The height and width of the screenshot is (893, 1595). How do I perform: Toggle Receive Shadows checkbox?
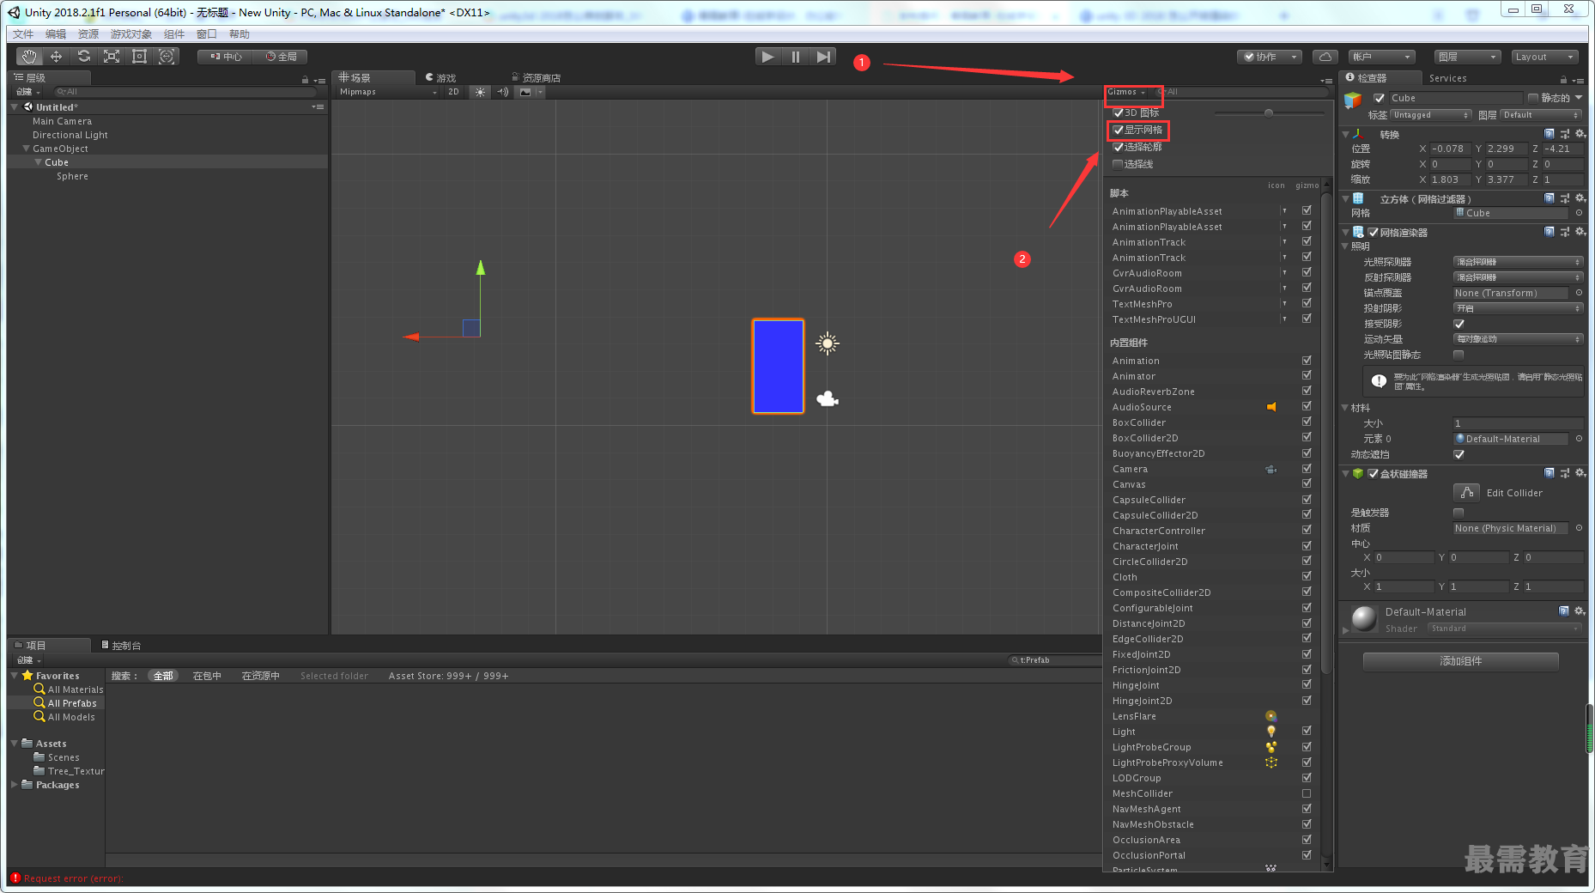coord(1459,324)
